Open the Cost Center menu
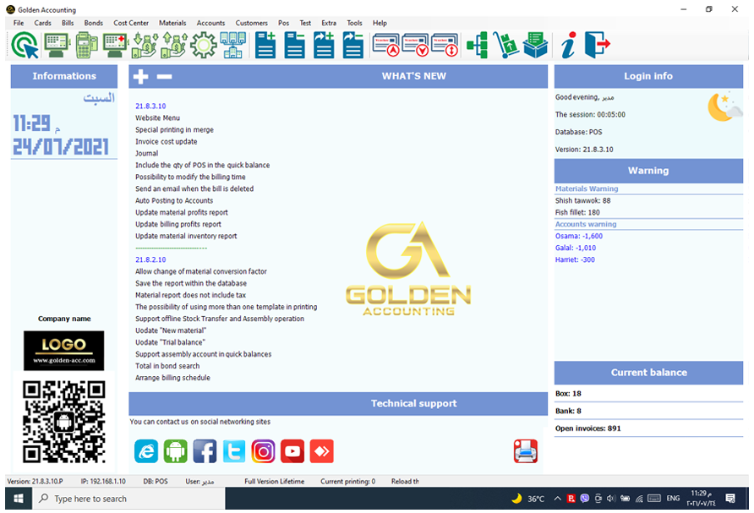The height and width of the screenshot is (513, 754). [x=131, y=23]
